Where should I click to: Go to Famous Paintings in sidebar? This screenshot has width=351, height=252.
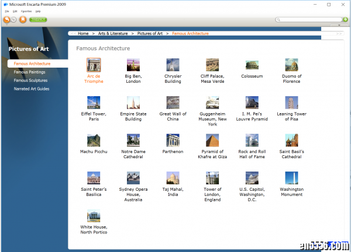coord(29,72)
